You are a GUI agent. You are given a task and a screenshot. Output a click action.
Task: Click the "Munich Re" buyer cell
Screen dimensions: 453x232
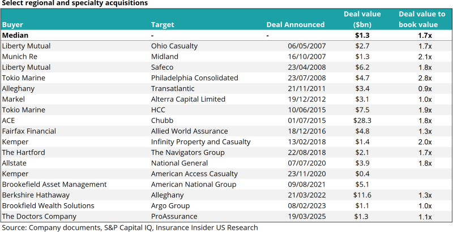(x=20, y=57)
